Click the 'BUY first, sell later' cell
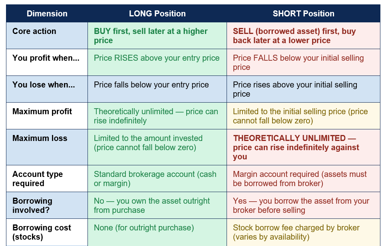This screenshot has width=384, height=246. click(x=157, y=36)
